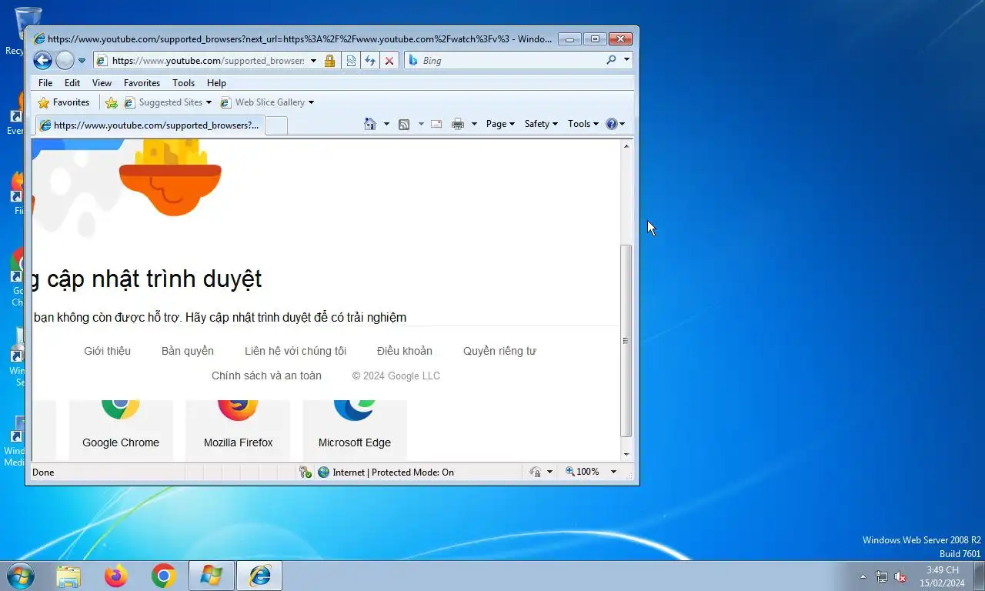This screenshot has height=591, width=985.
Task: Open Suggested Sites dropdown
Action: (x=168, y=102)
